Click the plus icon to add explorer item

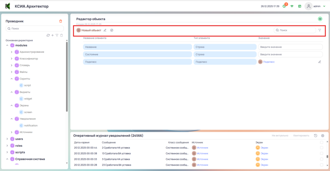[x=52, y=35]
